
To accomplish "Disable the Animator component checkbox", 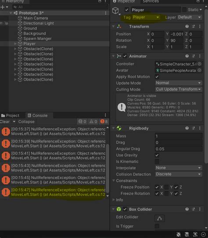I will coord(125,56).
